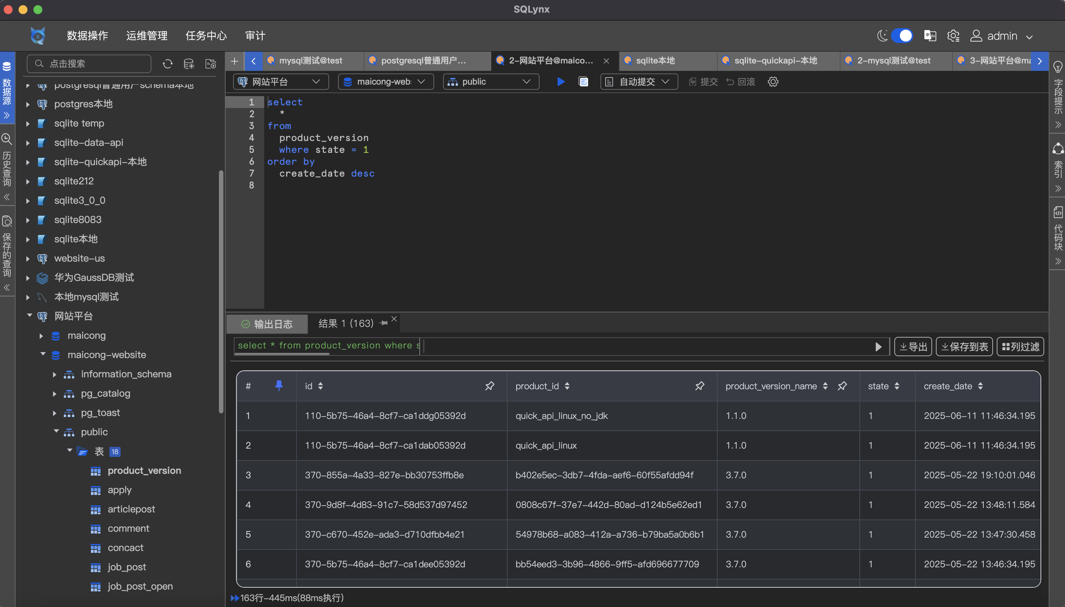Toggle pin on the row number column

279,386
